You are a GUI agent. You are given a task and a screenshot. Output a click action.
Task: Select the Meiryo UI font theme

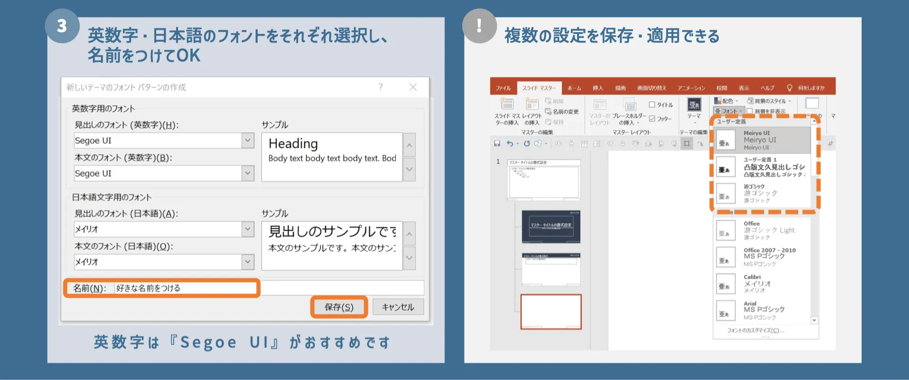[762, 140]
